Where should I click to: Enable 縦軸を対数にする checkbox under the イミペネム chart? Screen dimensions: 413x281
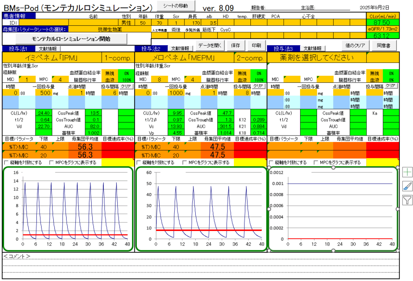click(6, 162)
